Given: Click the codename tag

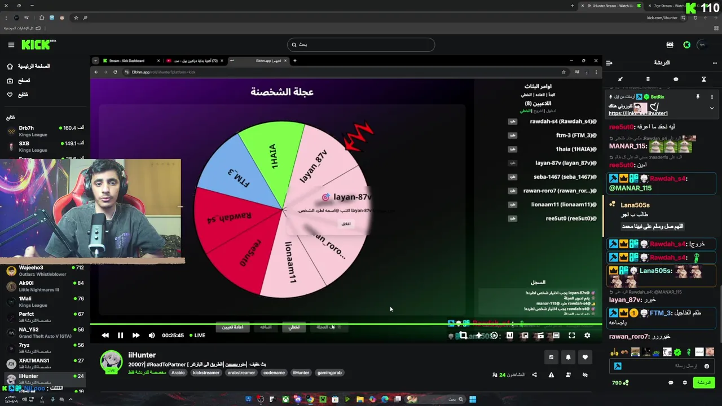Looking at the screenshot, I should tap(274, 373).
